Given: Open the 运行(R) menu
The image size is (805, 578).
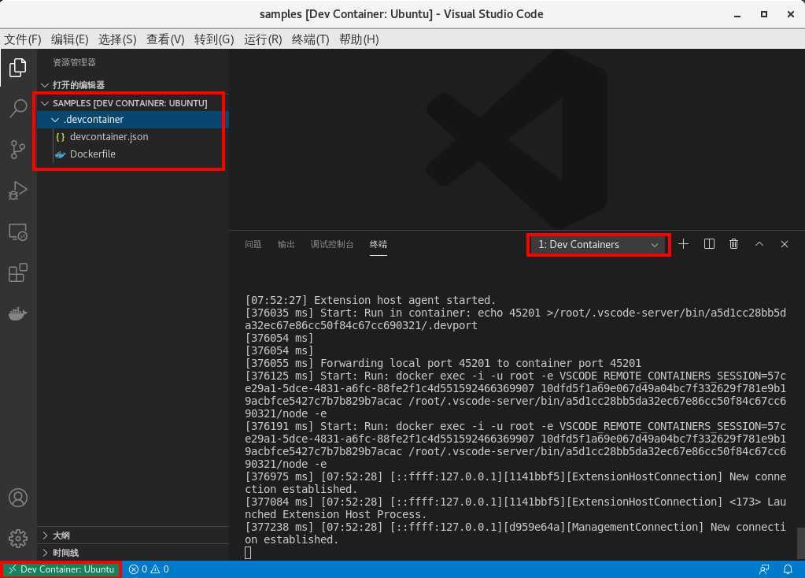Looking at the screenshot, I should pos(263,39).
